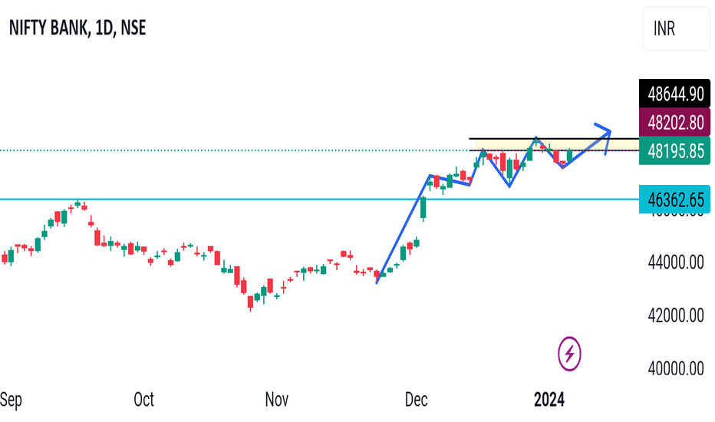Click the 48195.85 green price label

[674, 150]
